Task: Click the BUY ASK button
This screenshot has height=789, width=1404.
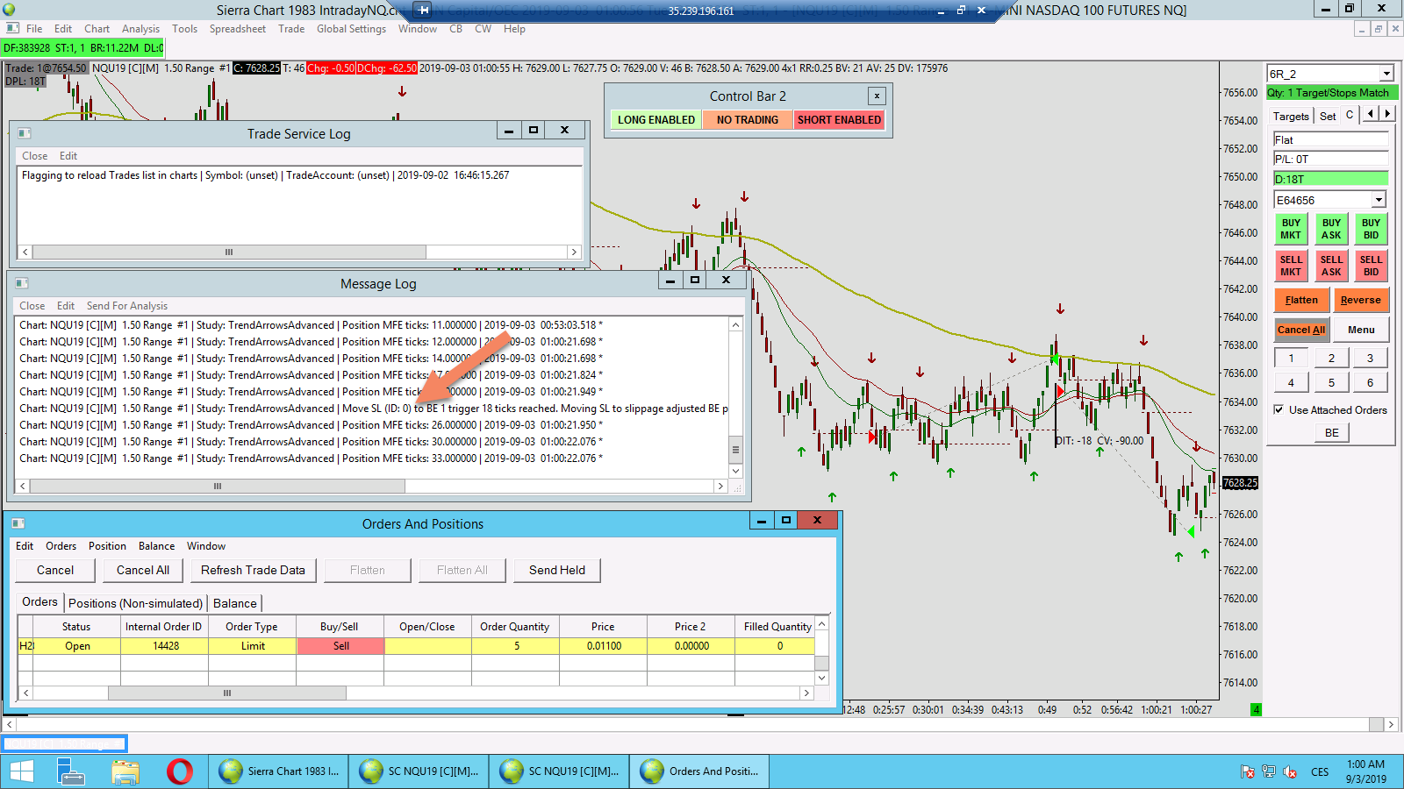Action: (x=1331, y=229)
